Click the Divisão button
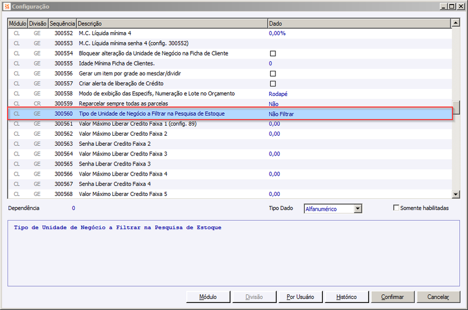This screenshot has height=310, width=468. 254,297
